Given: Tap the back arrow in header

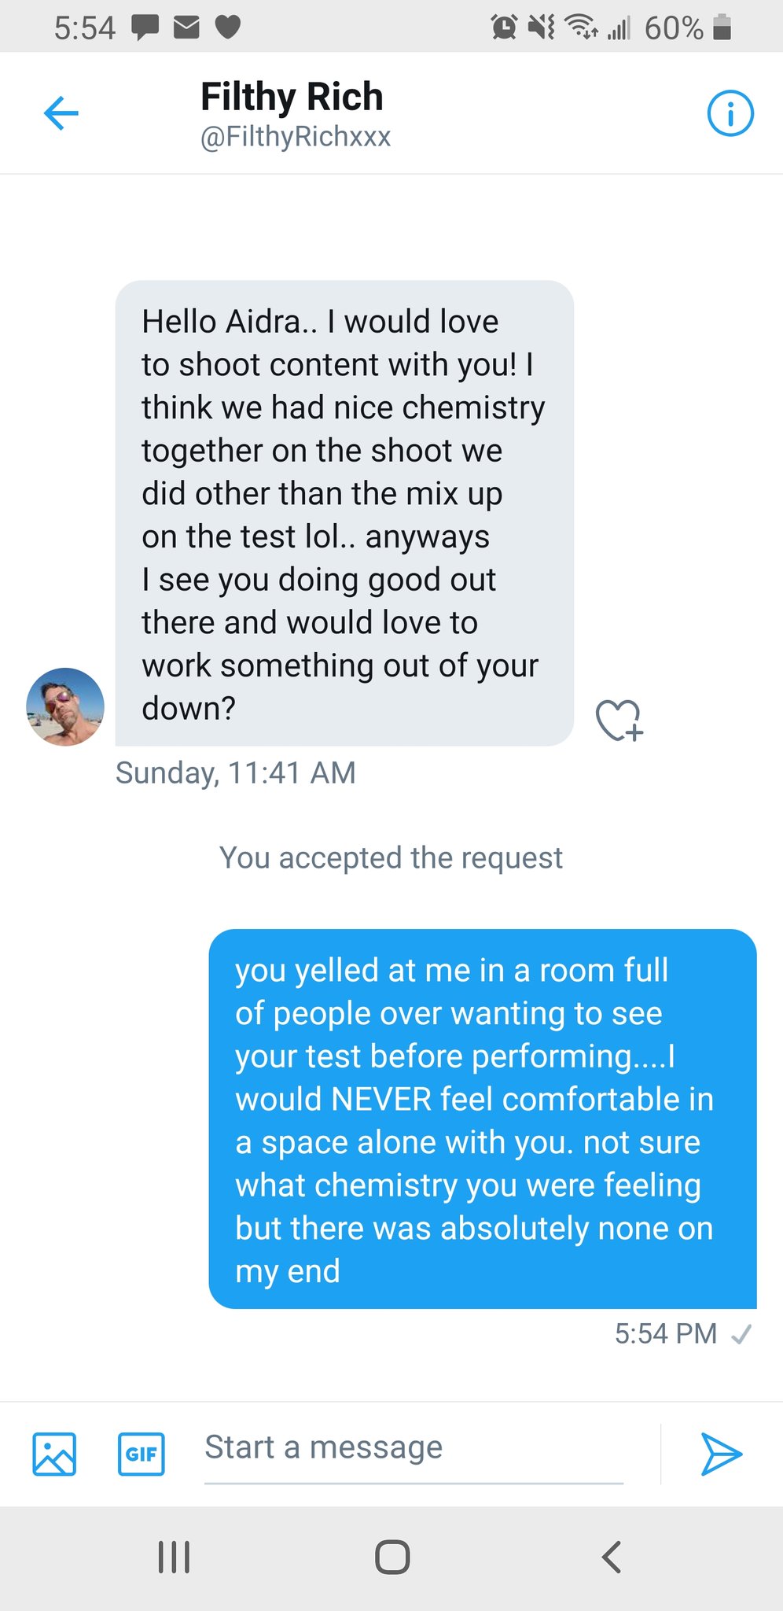Looking at the screenshot, I should click(61, 113).
